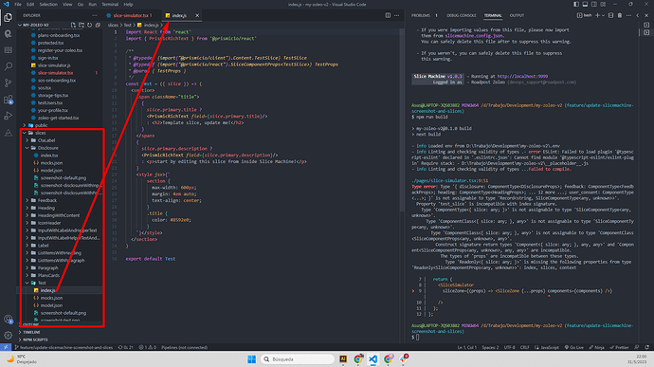Click Refresh Explorer icon
This screenshot has height=367, width=654.
click(90, 25)
